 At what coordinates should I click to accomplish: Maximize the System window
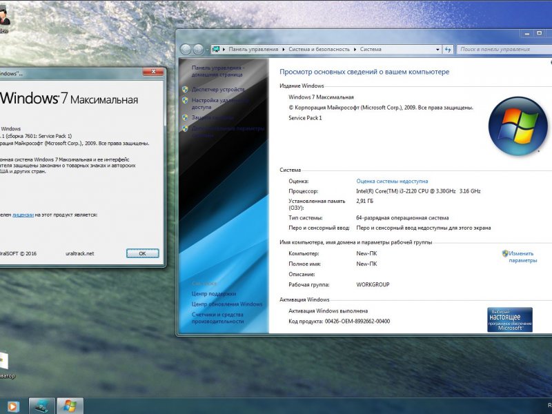540,33
